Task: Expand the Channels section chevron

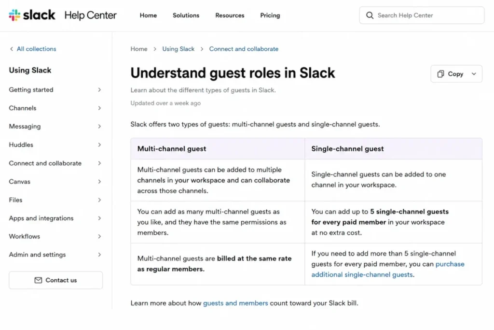Action: click(99, 108)
